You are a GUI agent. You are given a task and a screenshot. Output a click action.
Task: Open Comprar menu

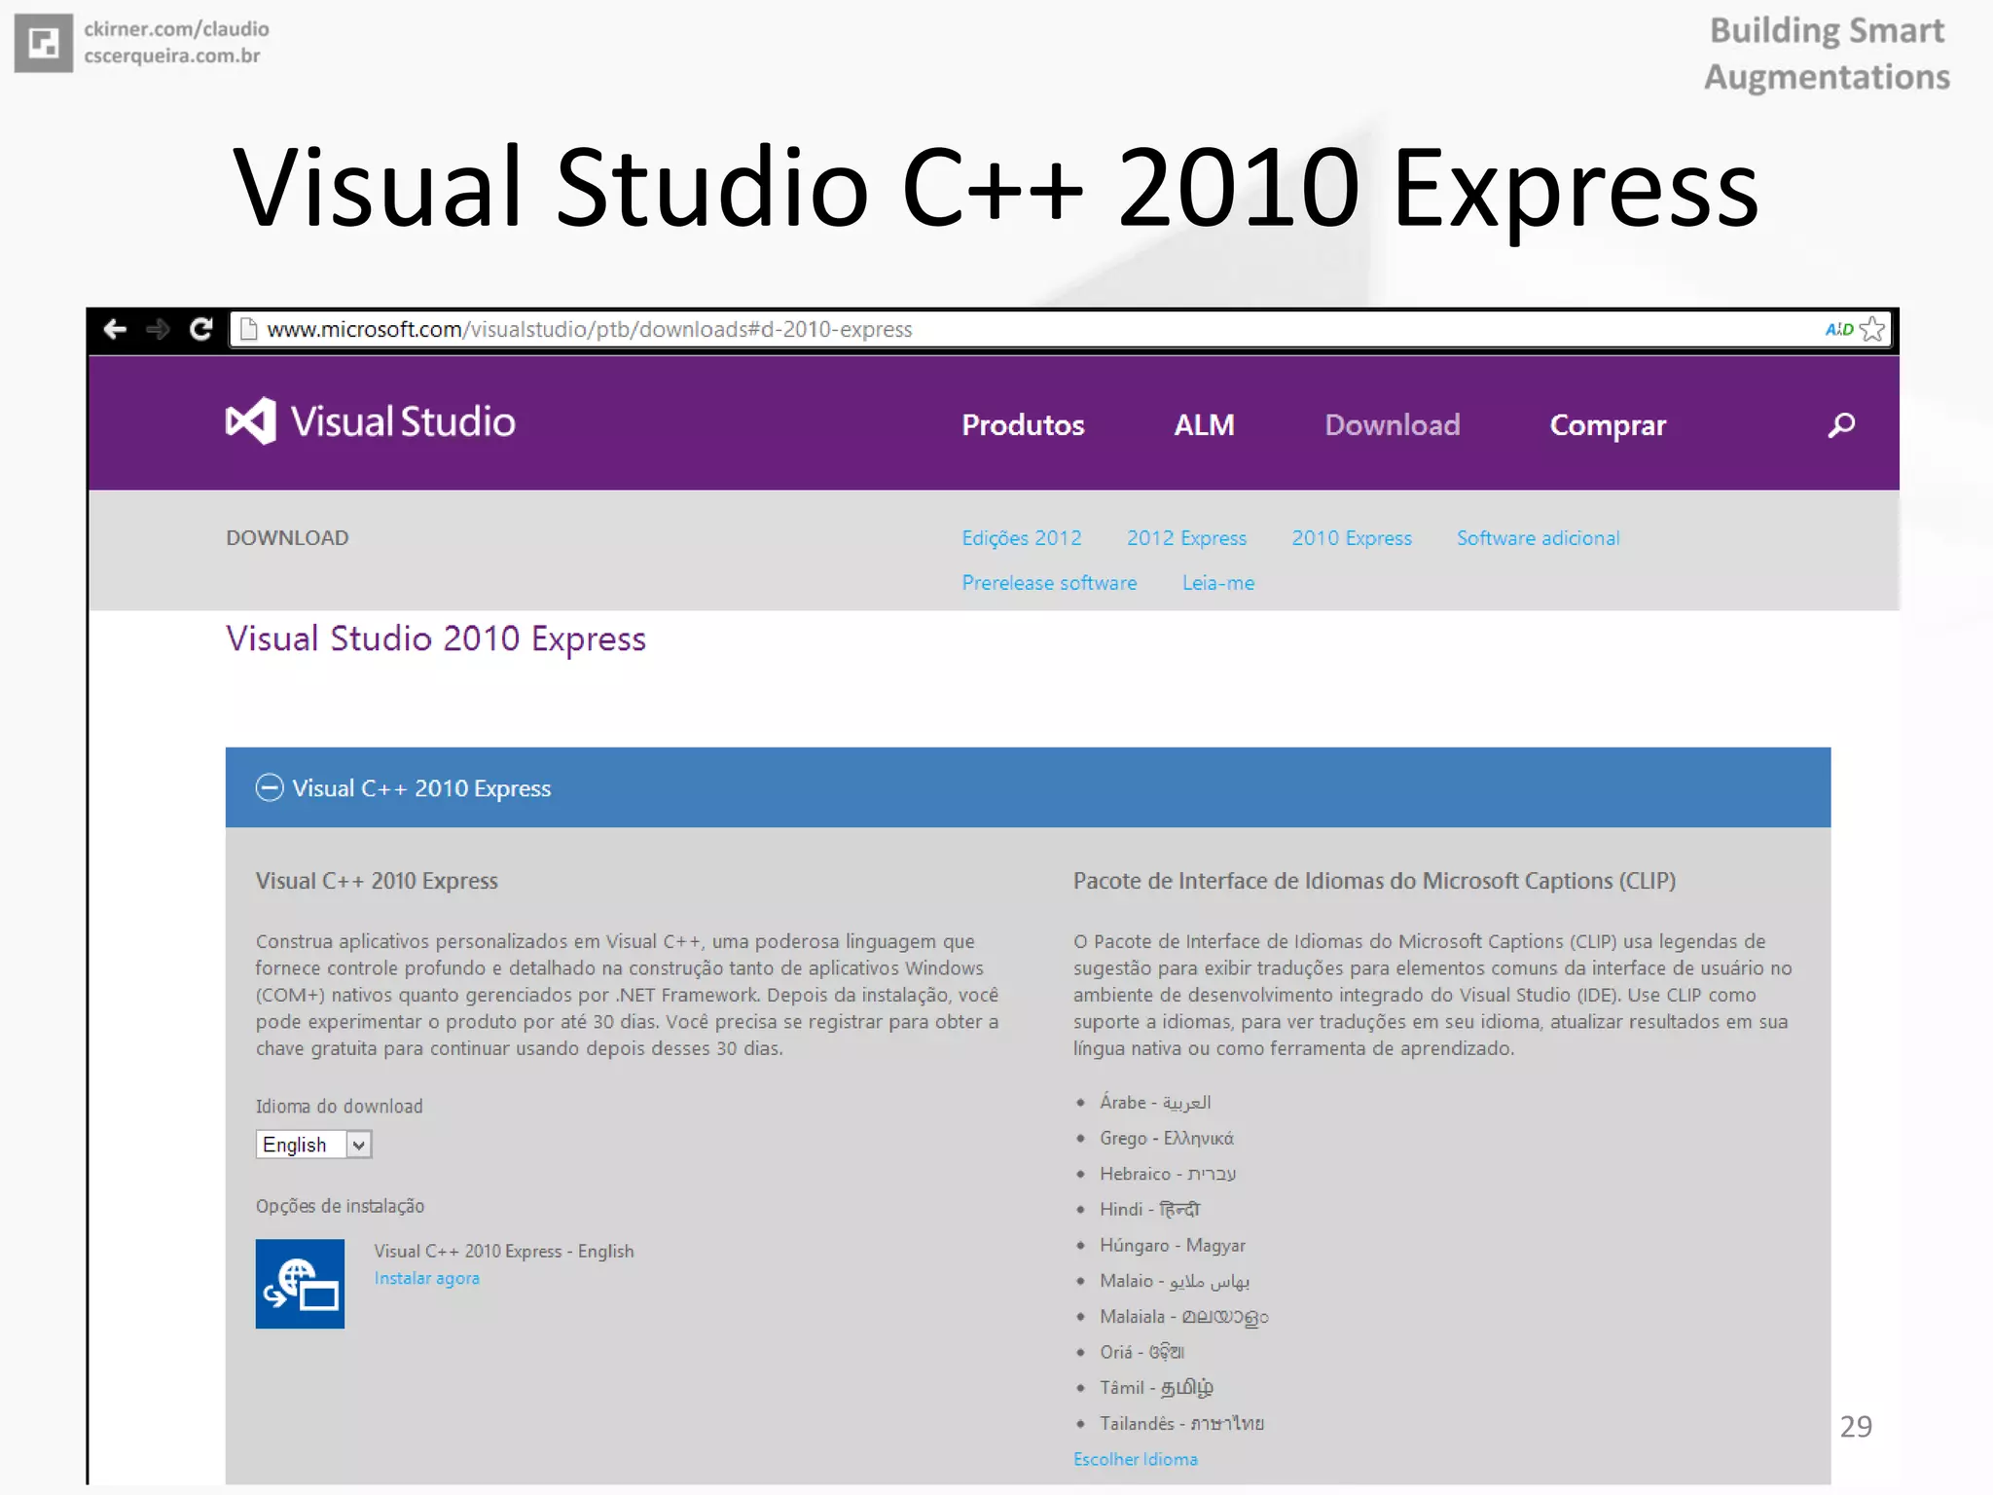coord(1608,425)
